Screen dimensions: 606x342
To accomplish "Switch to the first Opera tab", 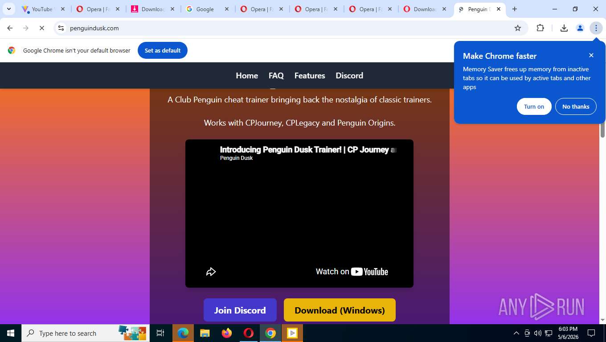I will coord(93,9).
